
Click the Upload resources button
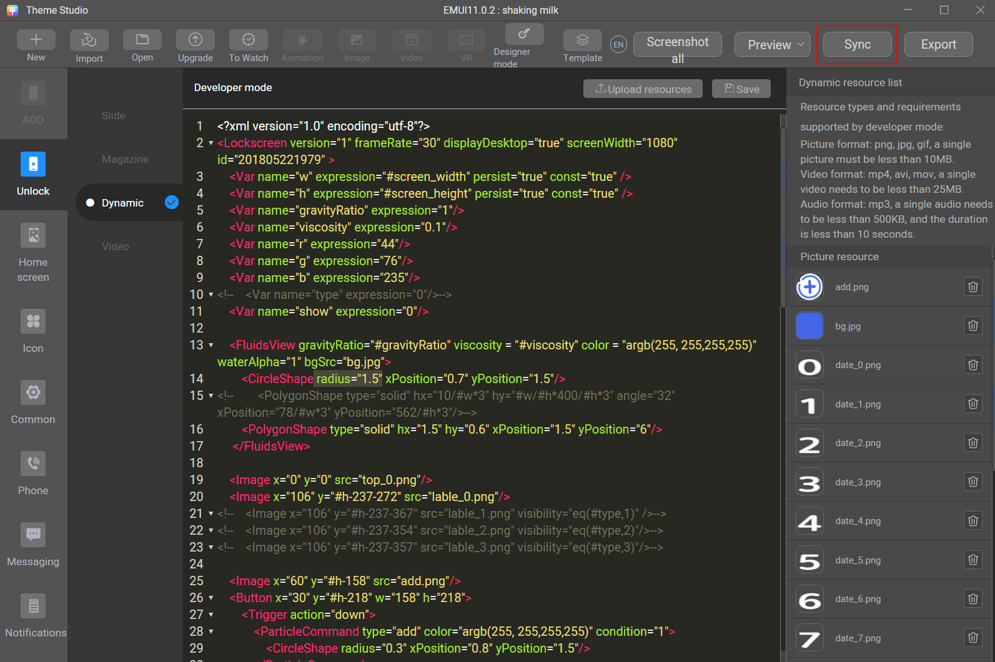coord(643,89)
